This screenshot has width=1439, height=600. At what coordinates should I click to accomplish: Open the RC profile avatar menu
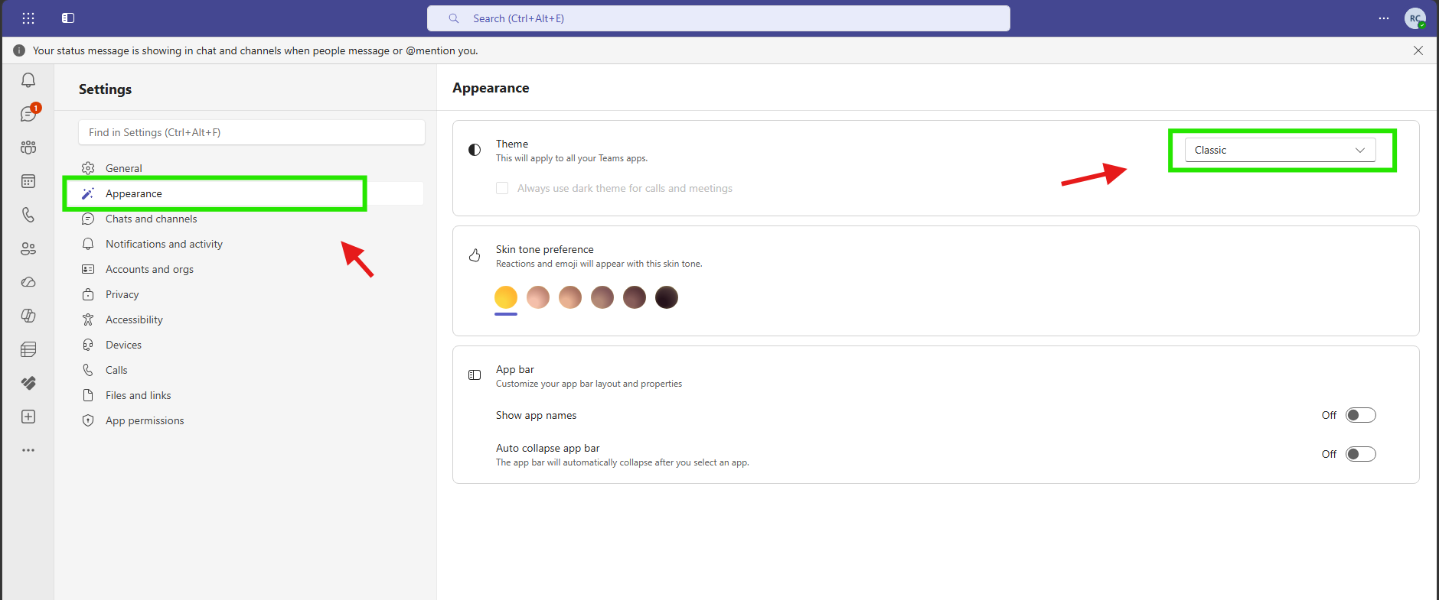coord(1415,18)
